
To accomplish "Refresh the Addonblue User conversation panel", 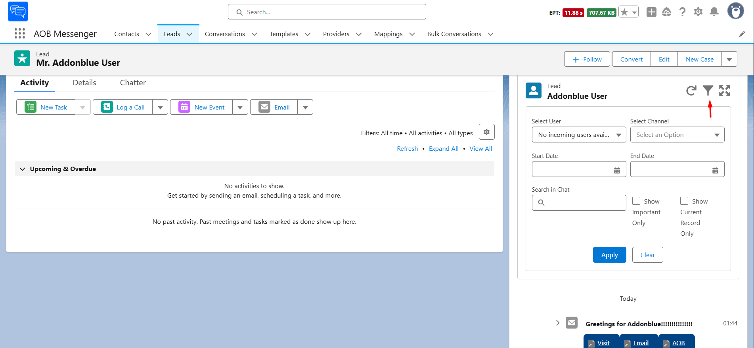I will pos(691,90).
